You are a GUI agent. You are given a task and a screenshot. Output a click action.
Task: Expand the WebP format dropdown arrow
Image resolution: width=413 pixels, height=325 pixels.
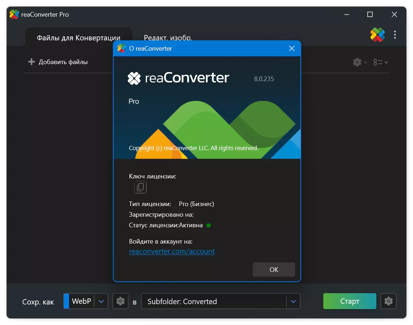pos(101,301)
